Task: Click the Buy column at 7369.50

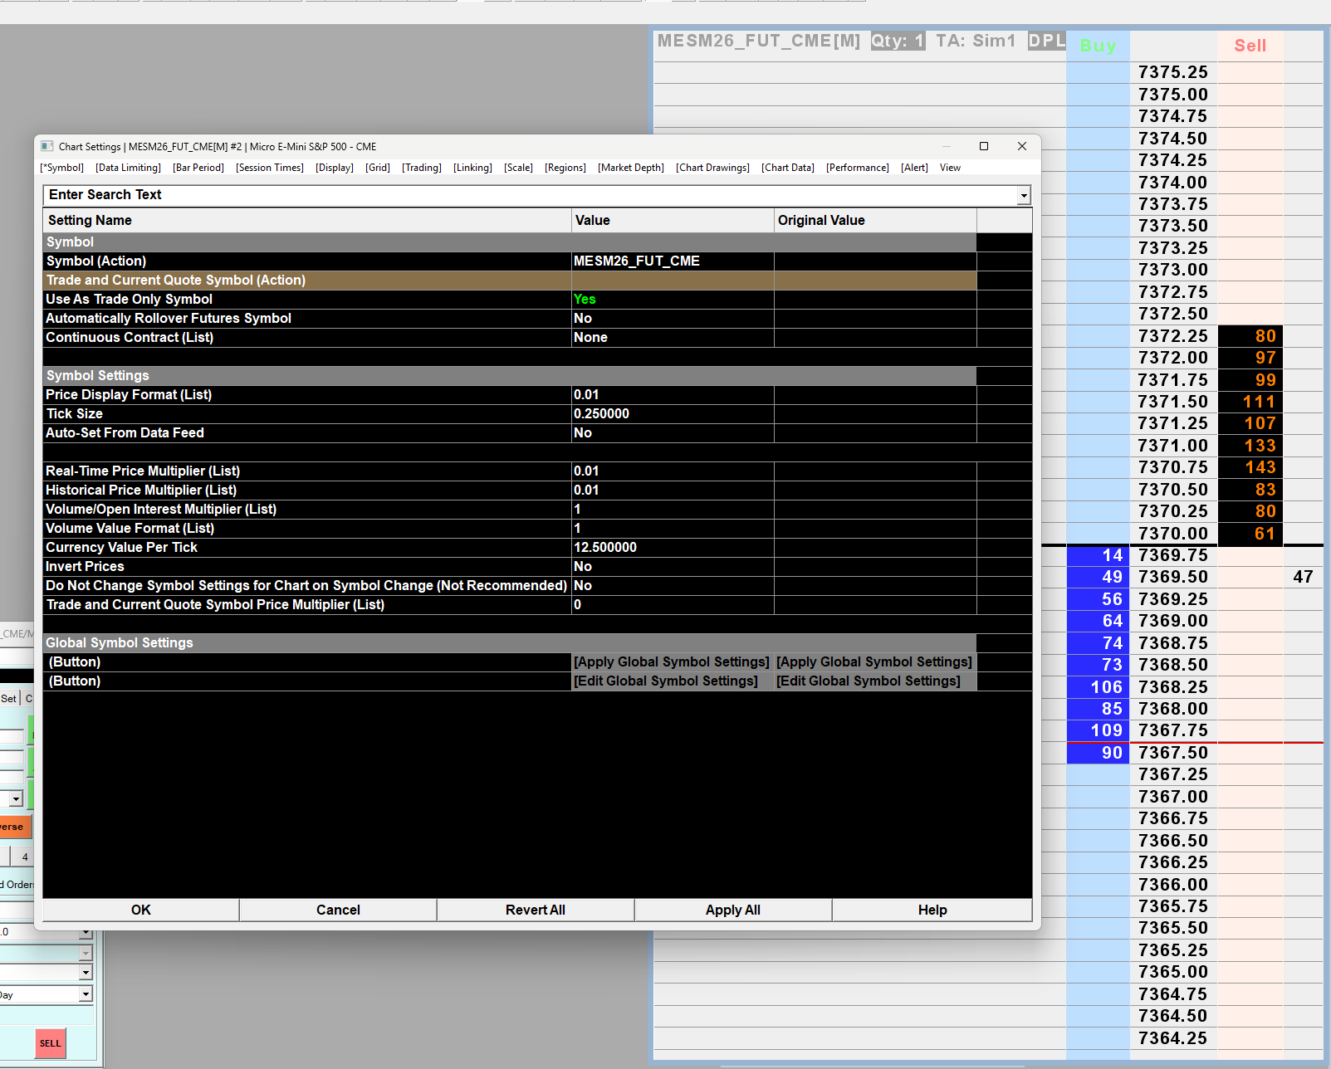Action: point(1098,577)
